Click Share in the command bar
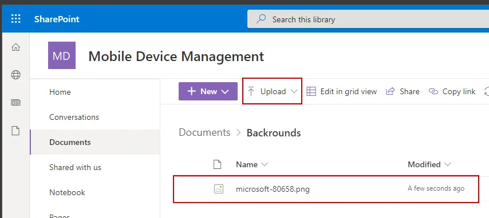Viewport: 489px width, 218px height. (403, 91)
